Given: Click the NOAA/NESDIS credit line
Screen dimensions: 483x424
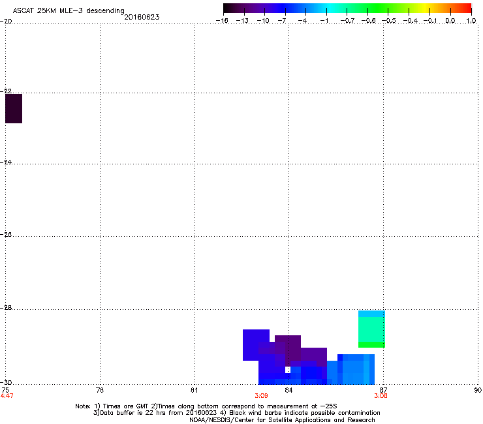Looking at the screenshot, I should 282,420.
